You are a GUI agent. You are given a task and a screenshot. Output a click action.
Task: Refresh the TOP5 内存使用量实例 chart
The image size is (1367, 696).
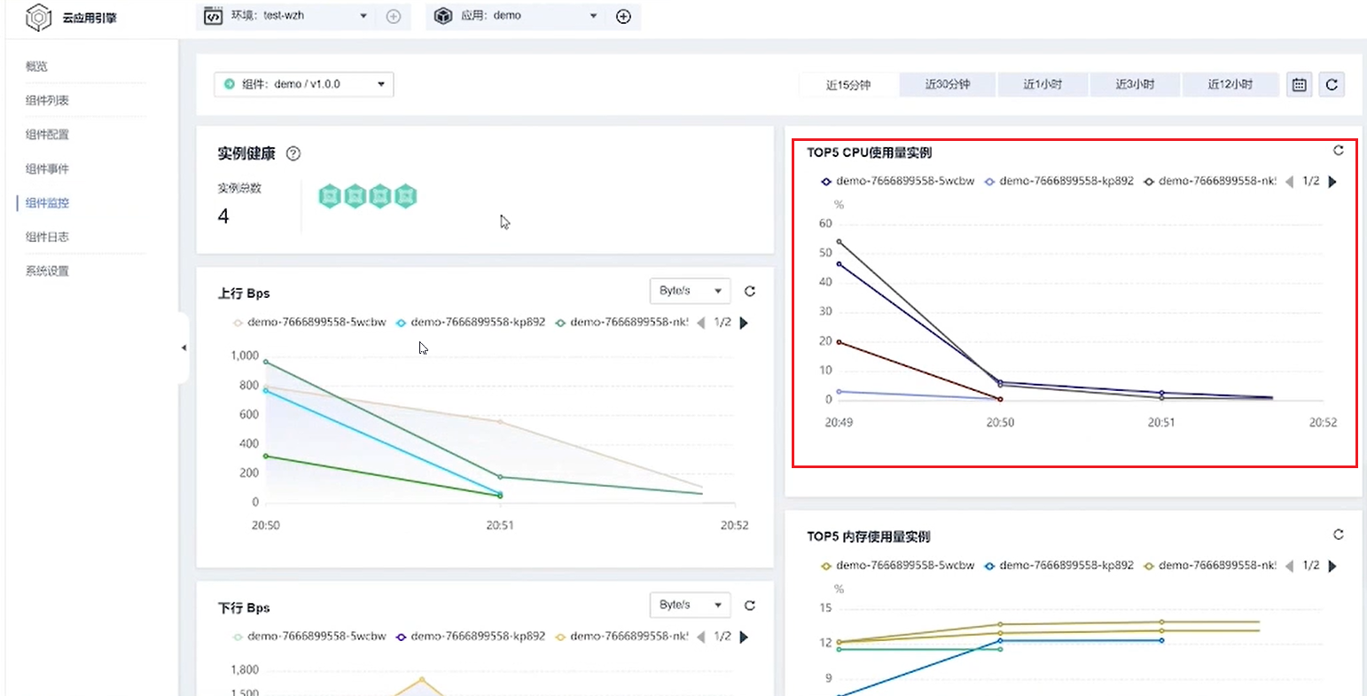[x=1339, y=535]
